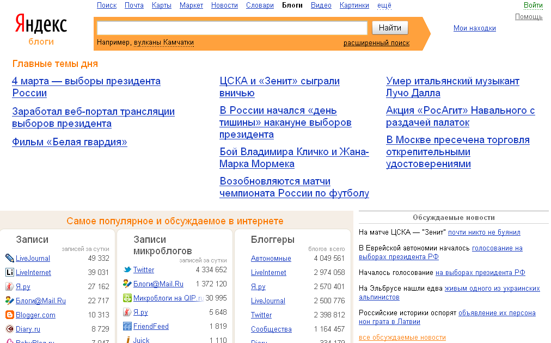Open the Карты tab
Image resolution: width=551 pixels, height=343 pixels.
pyautogui.click(x=162, y=5)
